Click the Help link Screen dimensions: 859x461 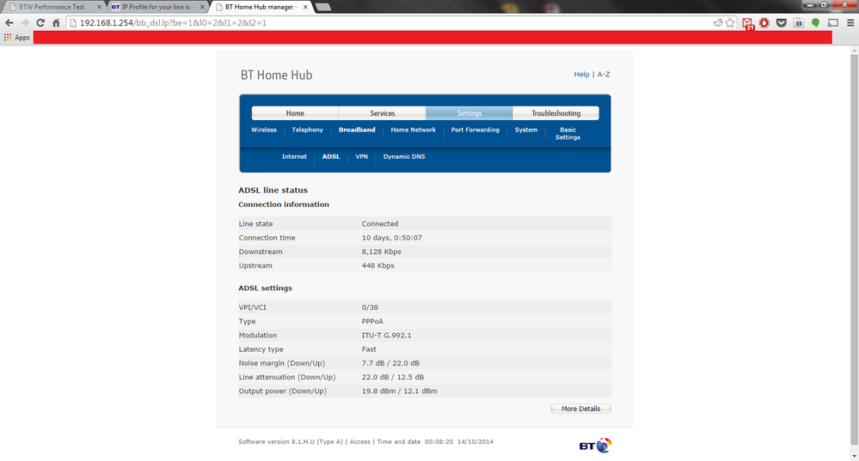[581, 75]
